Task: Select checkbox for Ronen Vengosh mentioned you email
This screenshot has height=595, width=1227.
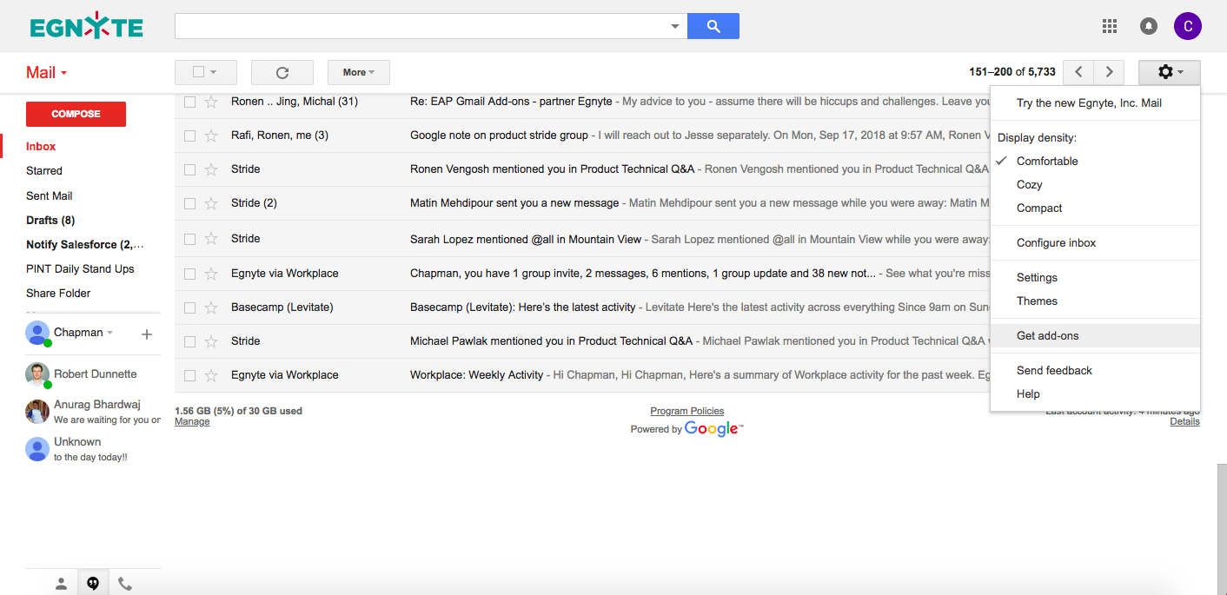Action: [189, 169]
